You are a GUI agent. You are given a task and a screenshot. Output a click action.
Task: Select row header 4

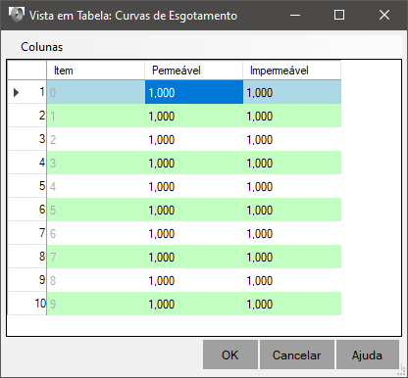27,163
